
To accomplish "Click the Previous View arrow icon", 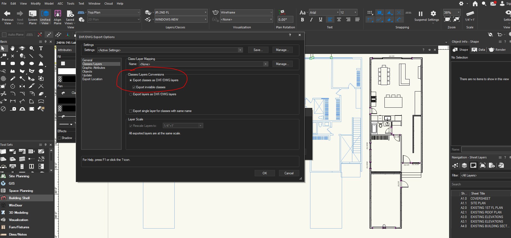I will click(x=7, y=13).
